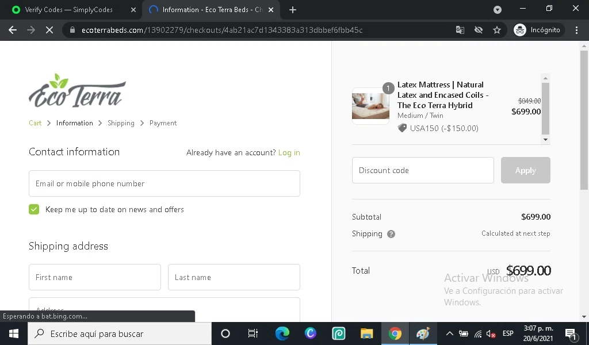The width and height of the screenshot is (589, 345).
Task: Bookmark this page with the star icon
Action: pos(497,30)
